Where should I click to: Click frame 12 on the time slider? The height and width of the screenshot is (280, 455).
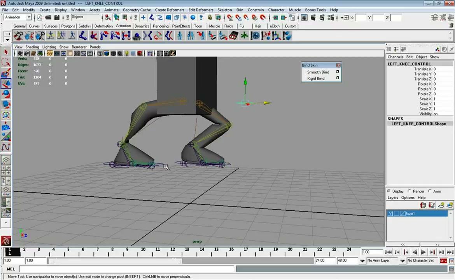172,251
